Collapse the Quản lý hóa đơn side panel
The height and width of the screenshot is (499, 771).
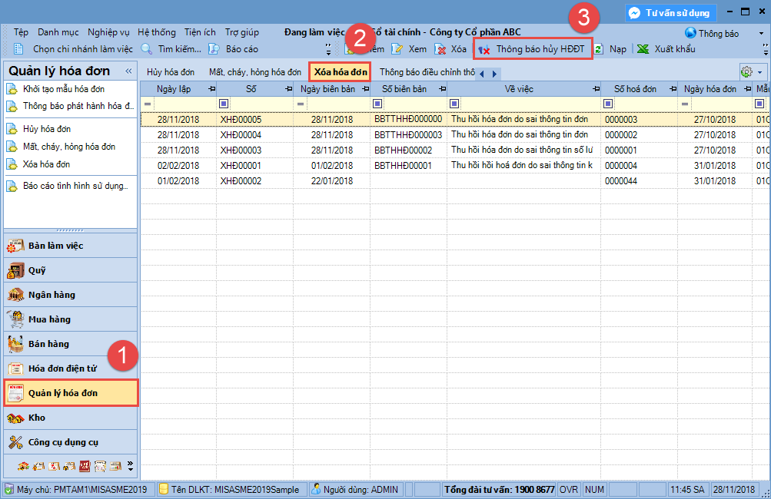pyautogui.click(x=129, y=71)
